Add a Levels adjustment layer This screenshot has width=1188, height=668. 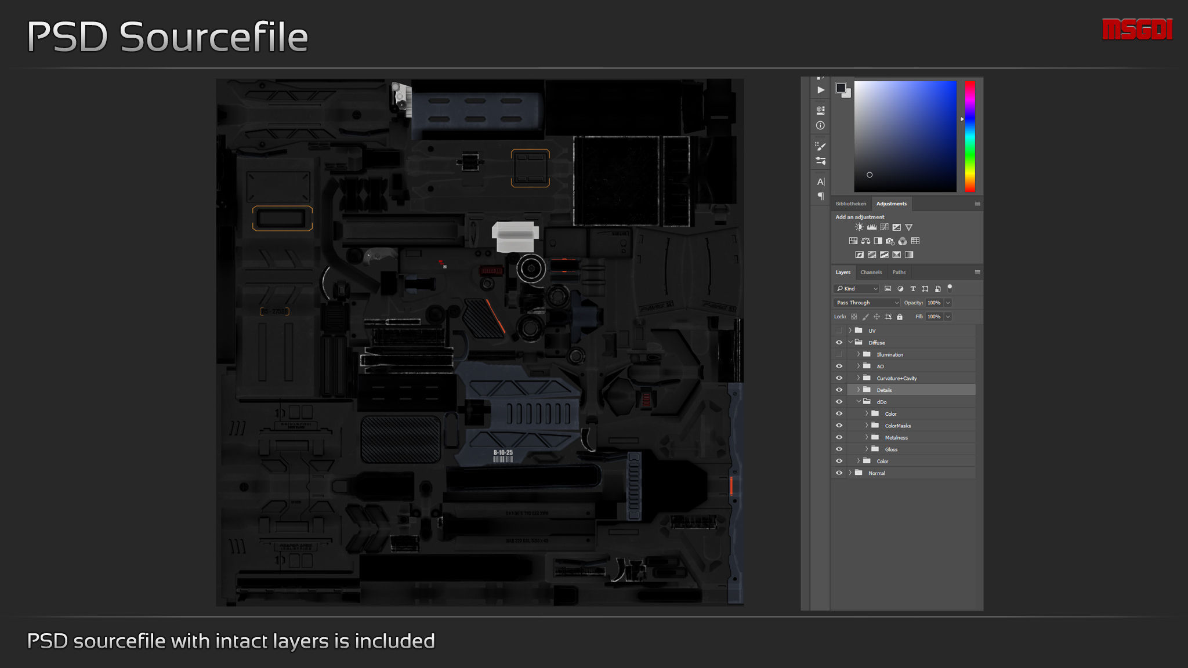871,227
